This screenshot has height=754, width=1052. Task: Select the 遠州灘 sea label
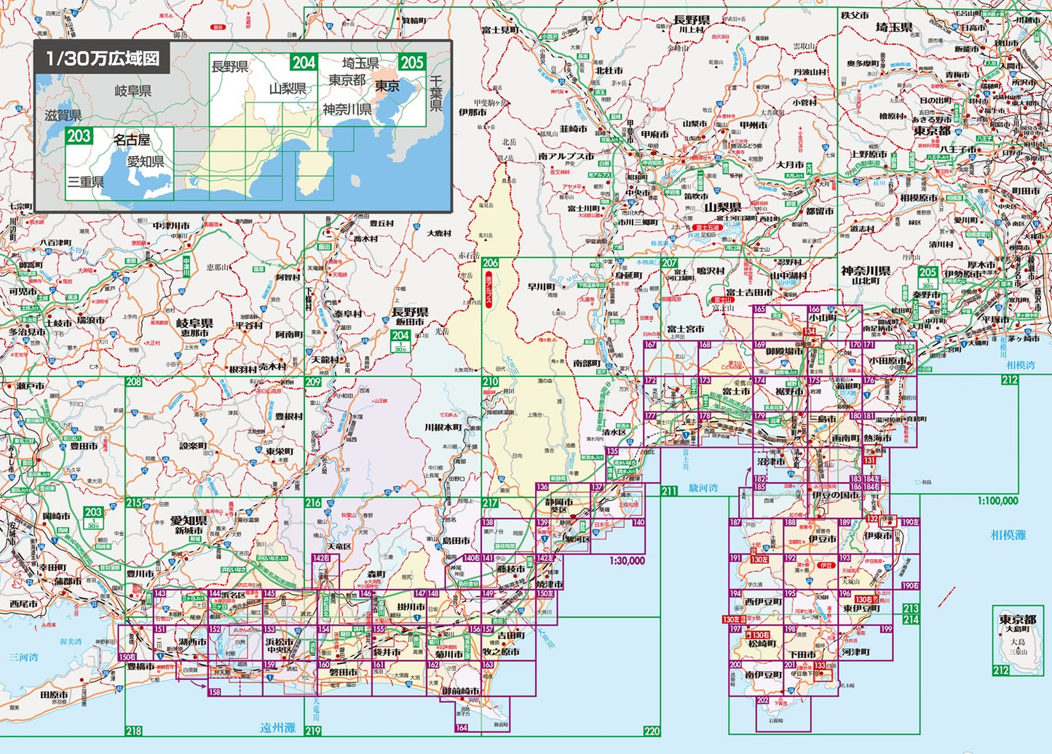tap(277, 726)
